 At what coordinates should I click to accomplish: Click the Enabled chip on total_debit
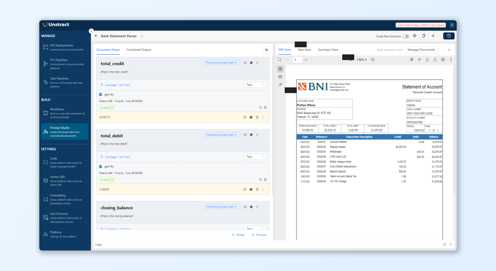click(107, 179)
